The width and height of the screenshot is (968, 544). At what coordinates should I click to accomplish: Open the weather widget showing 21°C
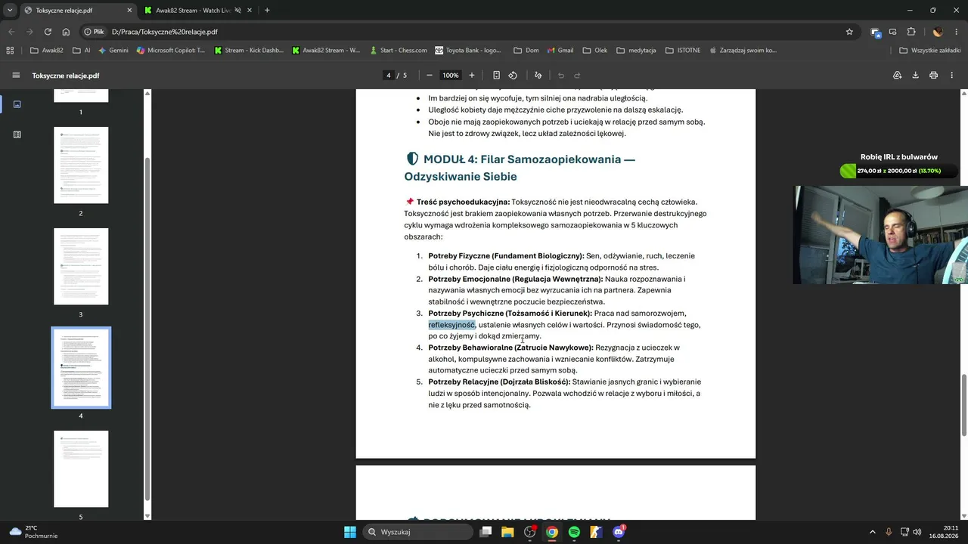click(33, 532)
